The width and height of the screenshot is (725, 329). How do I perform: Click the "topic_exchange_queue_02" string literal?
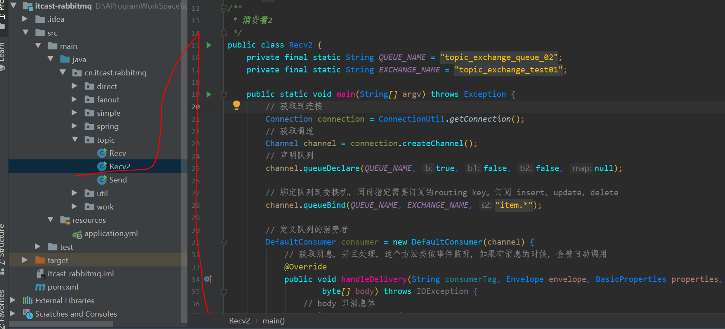(500, 57)
